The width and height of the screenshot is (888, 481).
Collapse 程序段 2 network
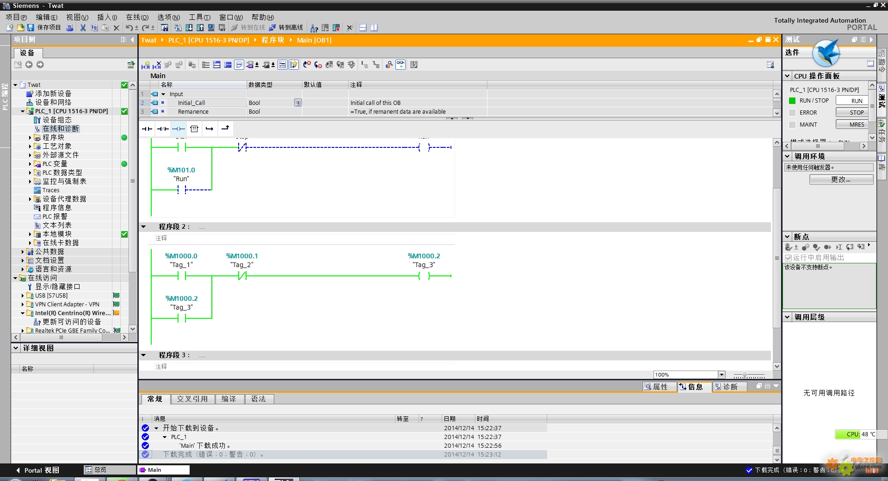coord(144,227)
